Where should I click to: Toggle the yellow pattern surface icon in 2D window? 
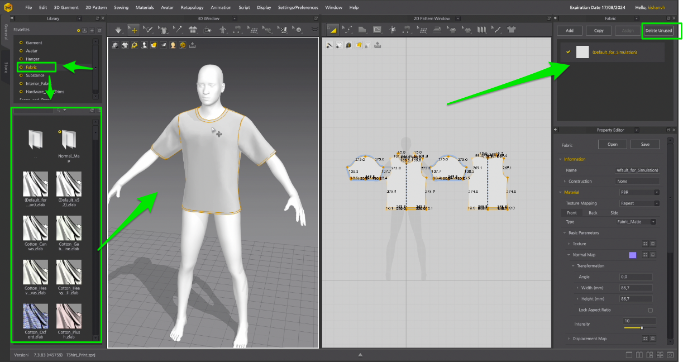[358, 45]
